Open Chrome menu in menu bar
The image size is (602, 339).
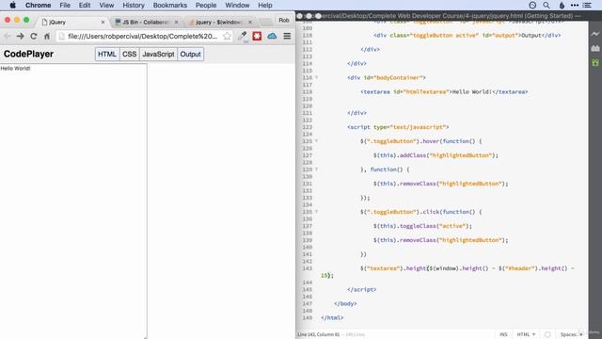coord(38,5)
